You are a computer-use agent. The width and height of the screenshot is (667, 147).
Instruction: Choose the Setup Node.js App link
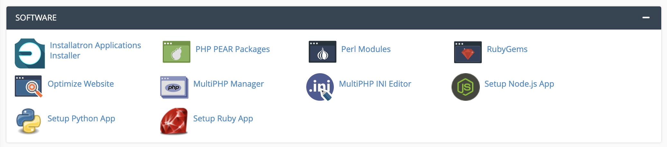(519, 84)
